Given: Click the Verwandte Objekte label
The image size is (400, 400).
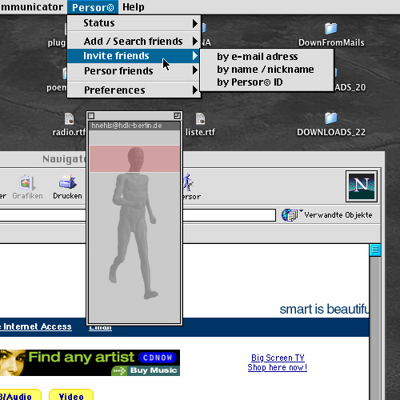Looking at the screenshot, I should coord(338,215).
